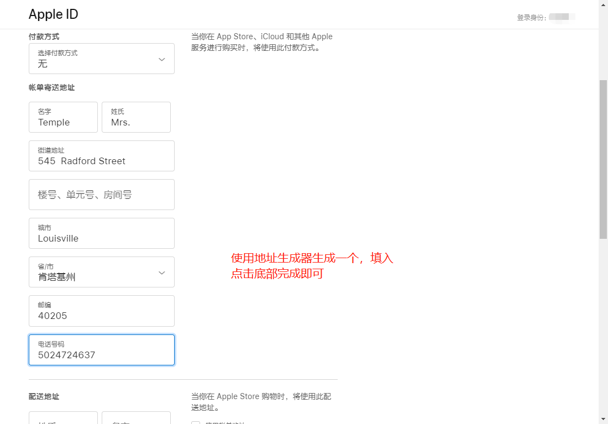Click the 街道地址 field with 545 Radford Street
Image resolution: width=608 pixels, height=424 pixels.
click(102, 156)
